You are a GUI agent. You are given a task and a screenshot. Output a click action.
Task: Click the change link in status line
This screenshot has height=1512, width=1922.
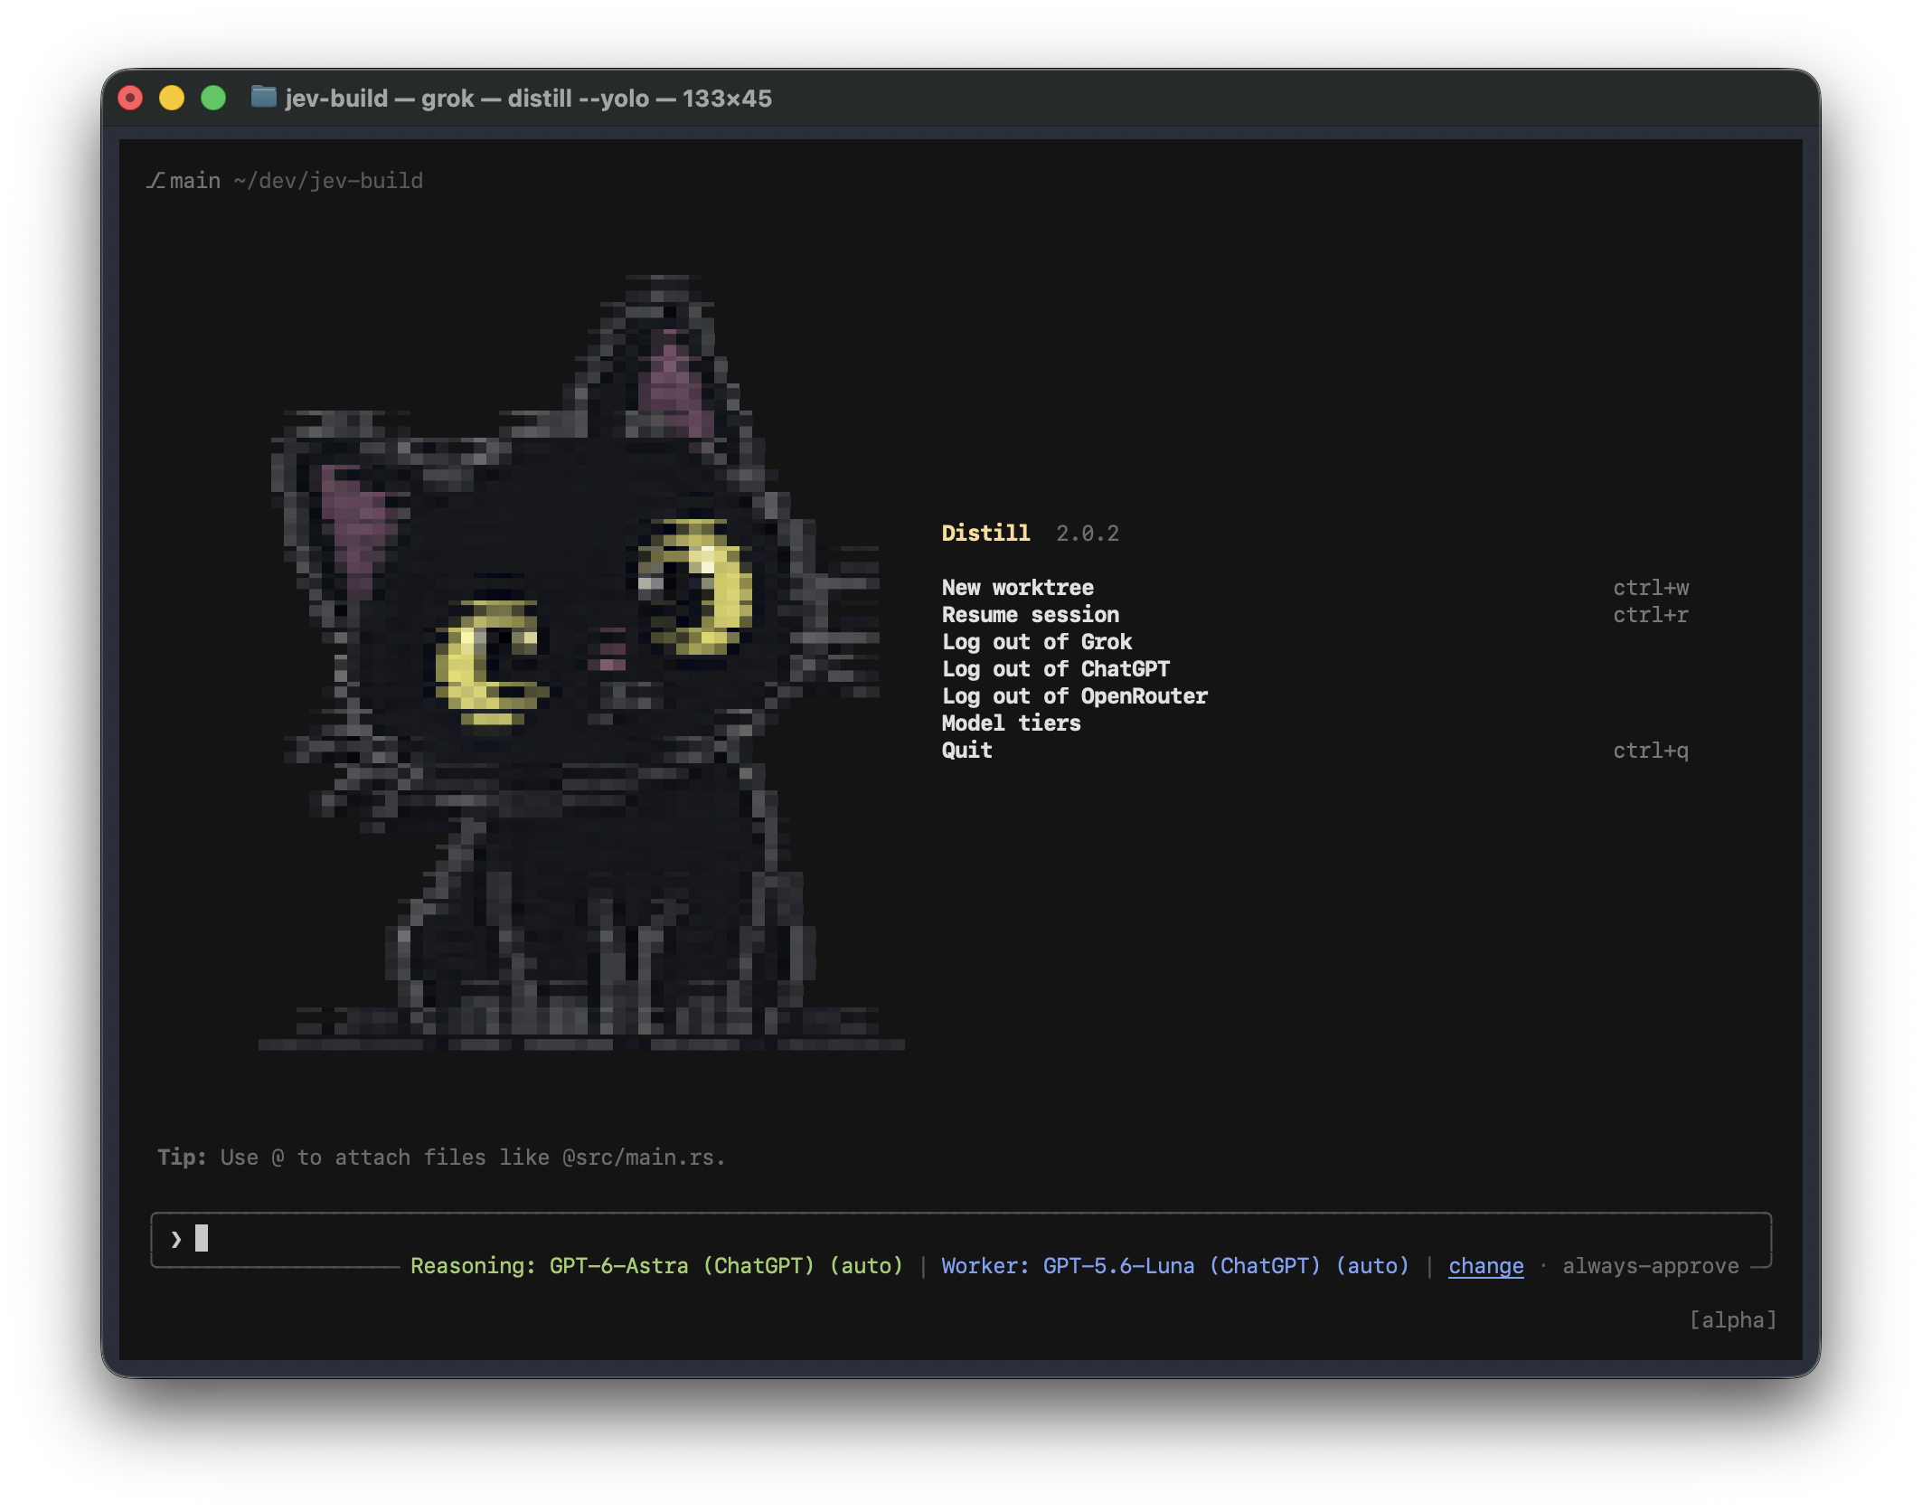pyautogui.click(x=1485, y=1266)
